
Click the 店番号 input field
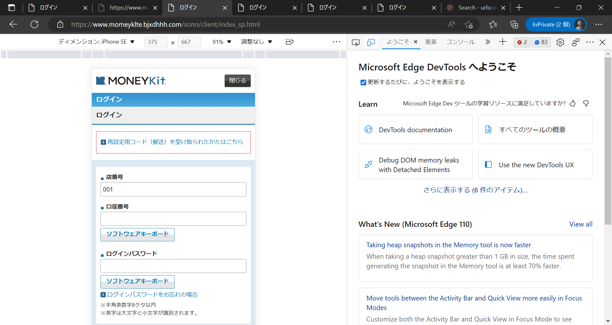pyautogui.click(x=173, y=189)
